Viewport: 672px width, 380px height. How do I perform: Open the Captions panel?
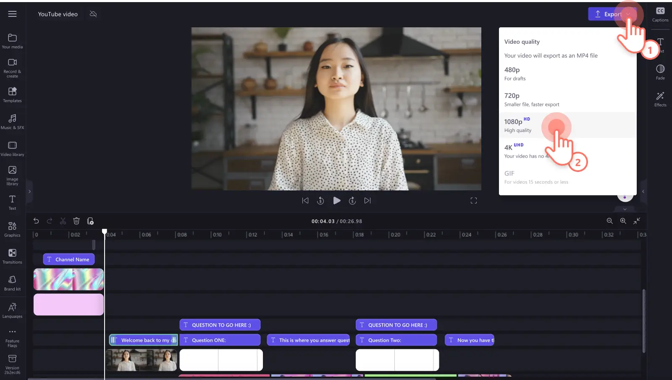660,14
